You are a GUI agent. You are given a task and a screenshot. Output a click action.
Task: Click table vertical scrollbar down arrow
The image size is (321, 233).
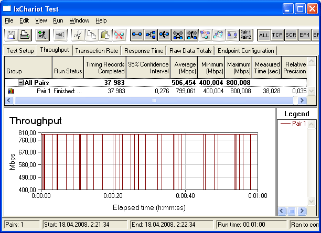pos(312,91)
